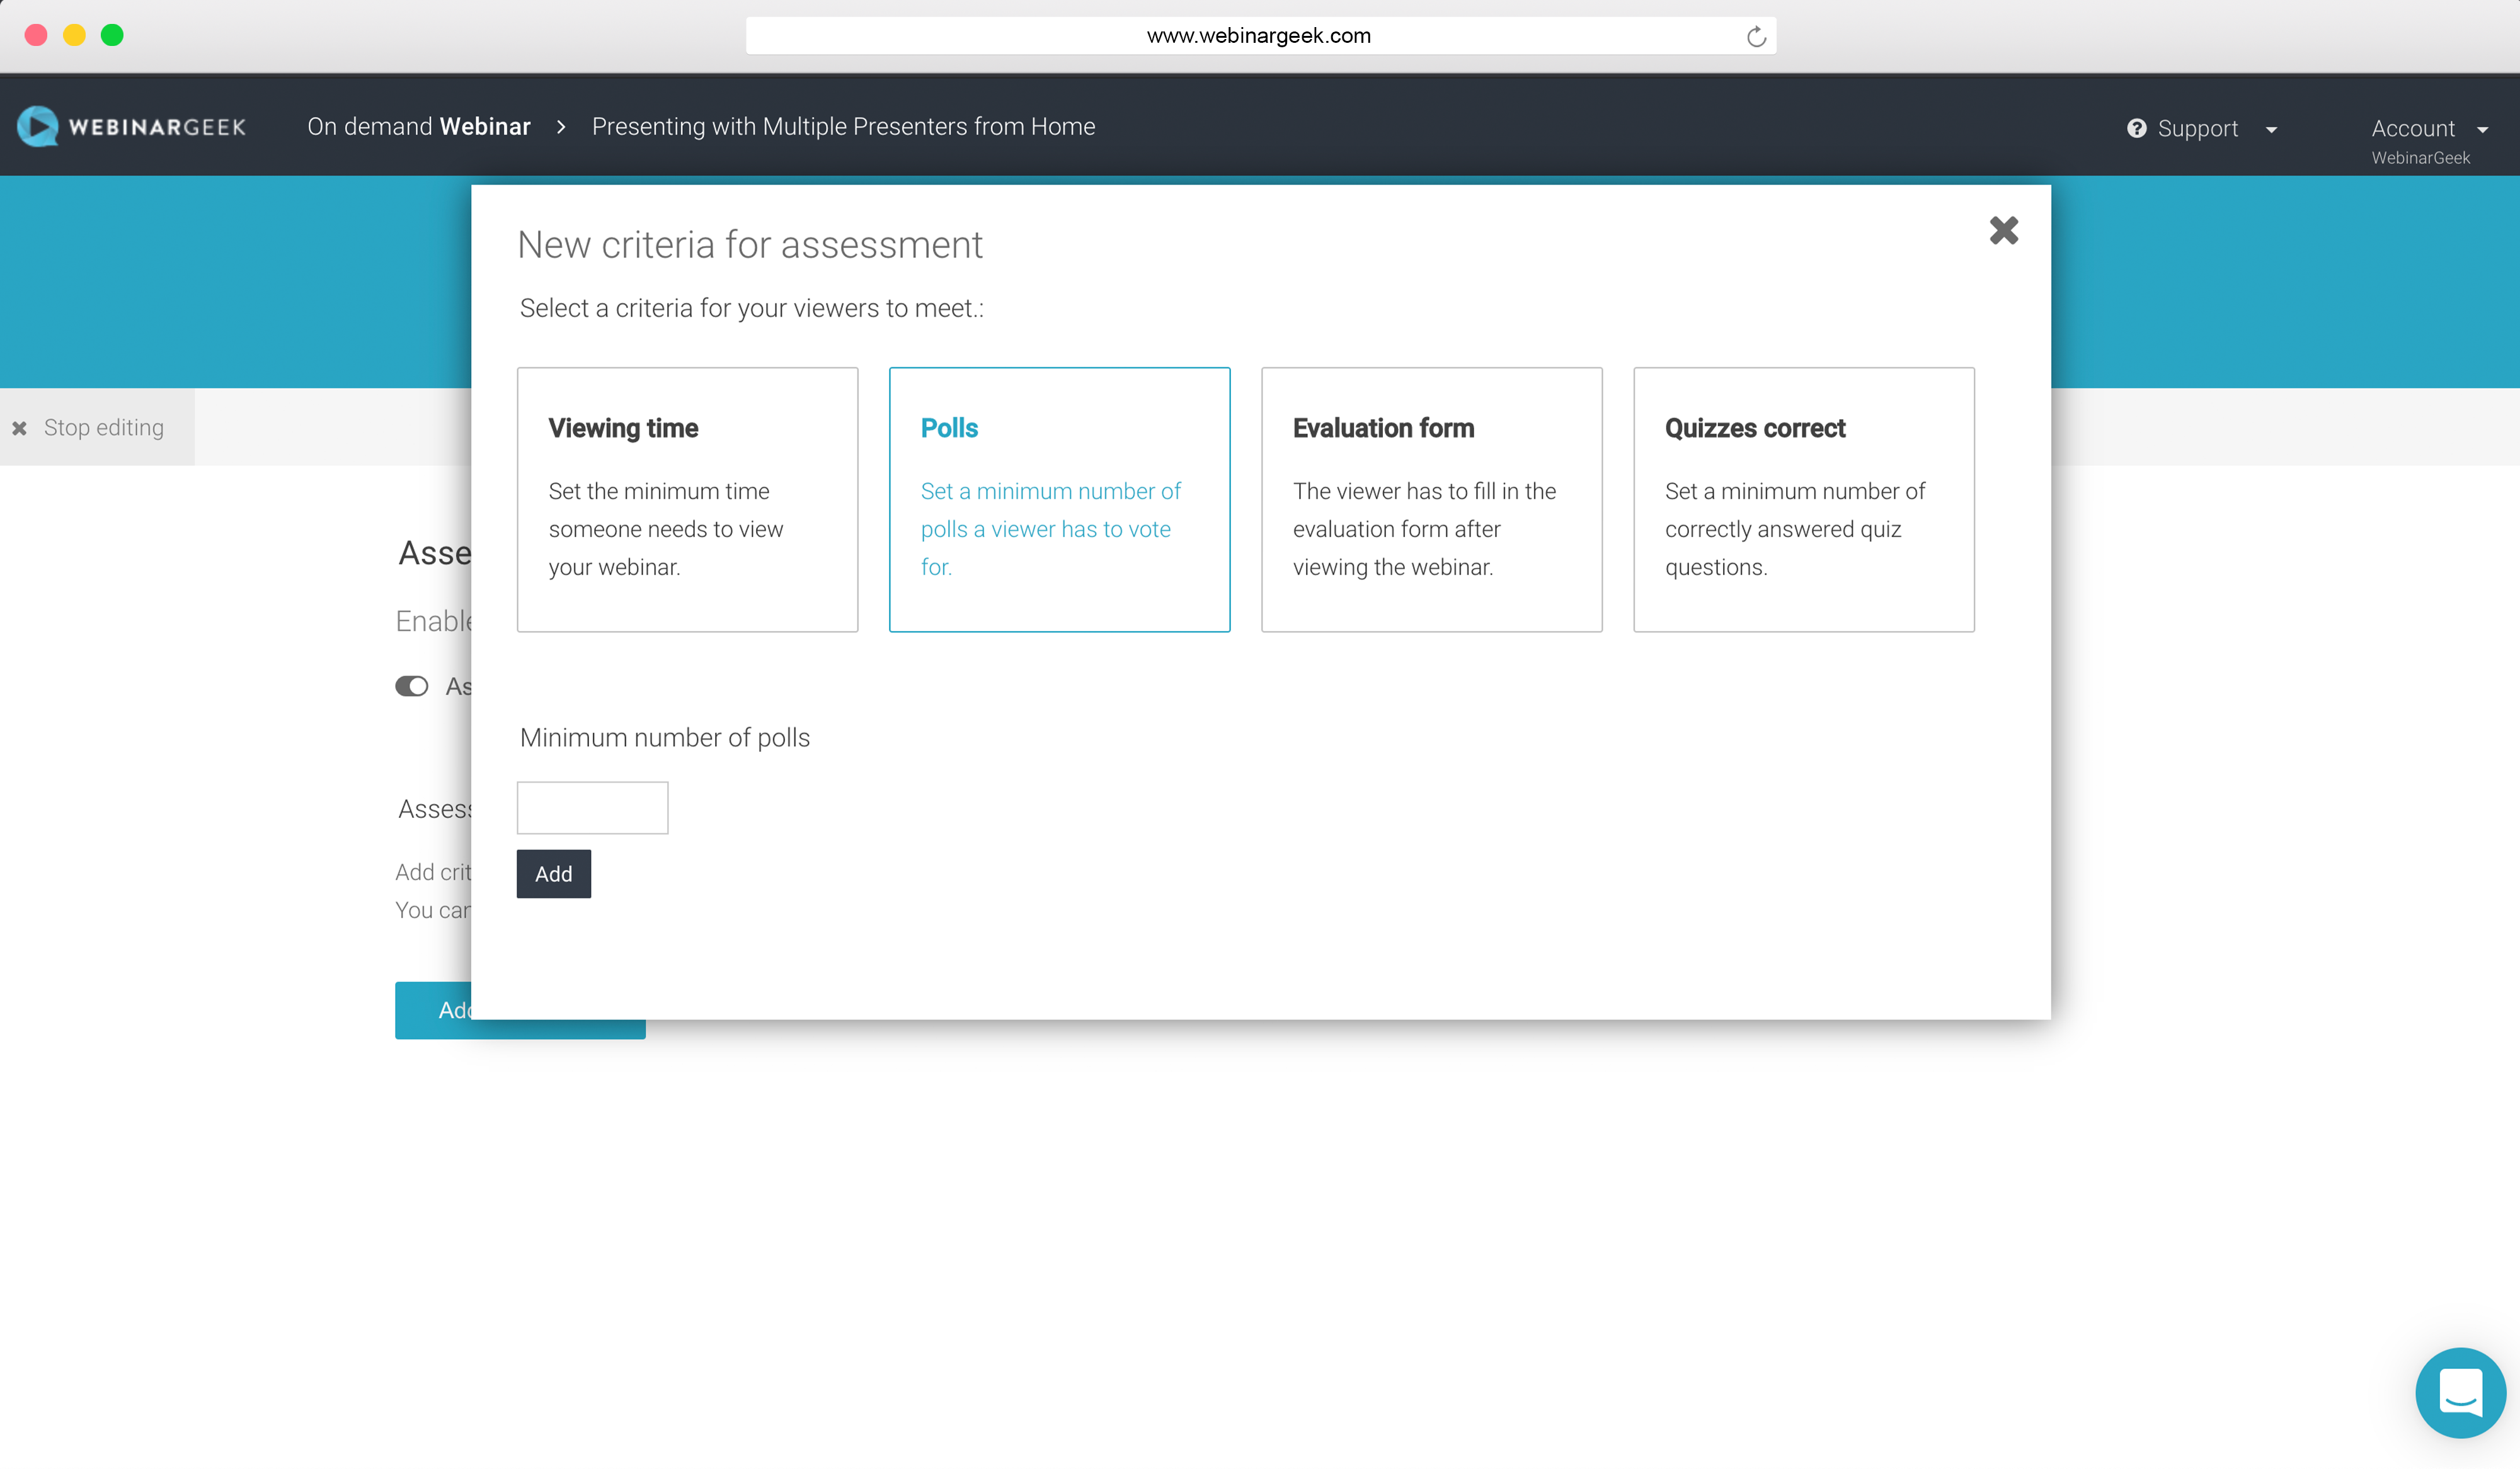This screenshot has height=1469, width=2520.
Task: Expand the Account dropdown arrow
Action: 2482,130
